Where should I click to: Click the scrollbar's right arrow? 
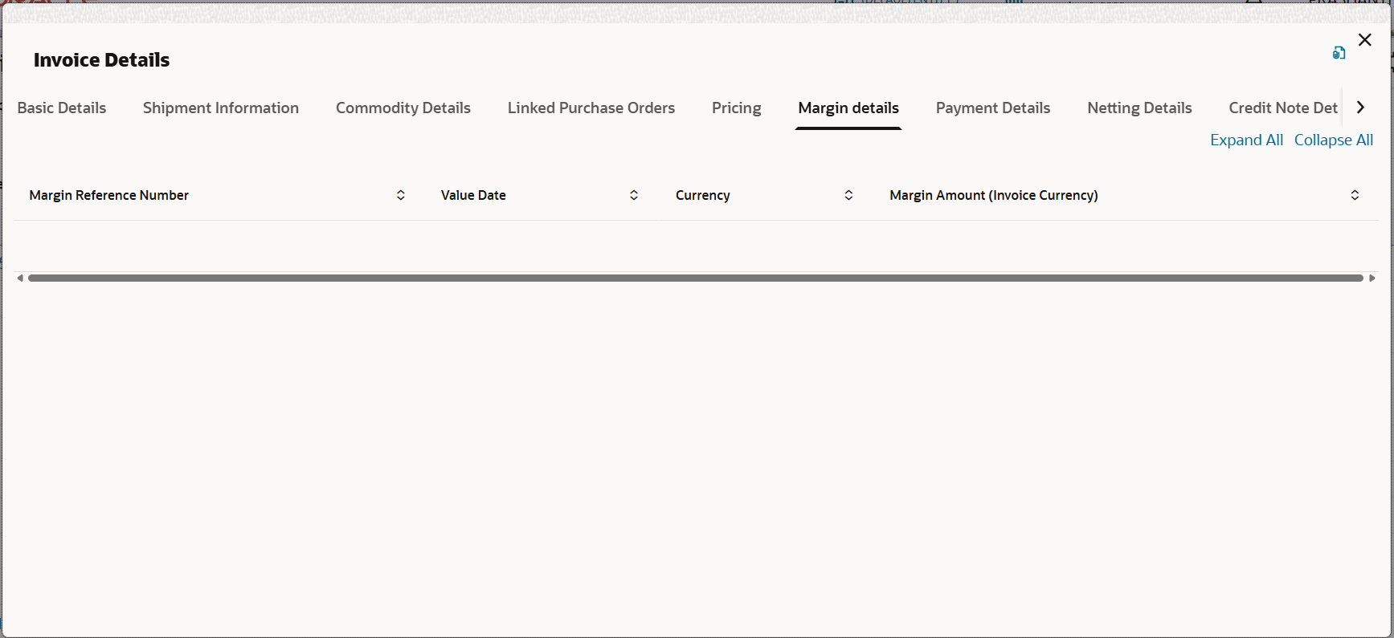1372,278
